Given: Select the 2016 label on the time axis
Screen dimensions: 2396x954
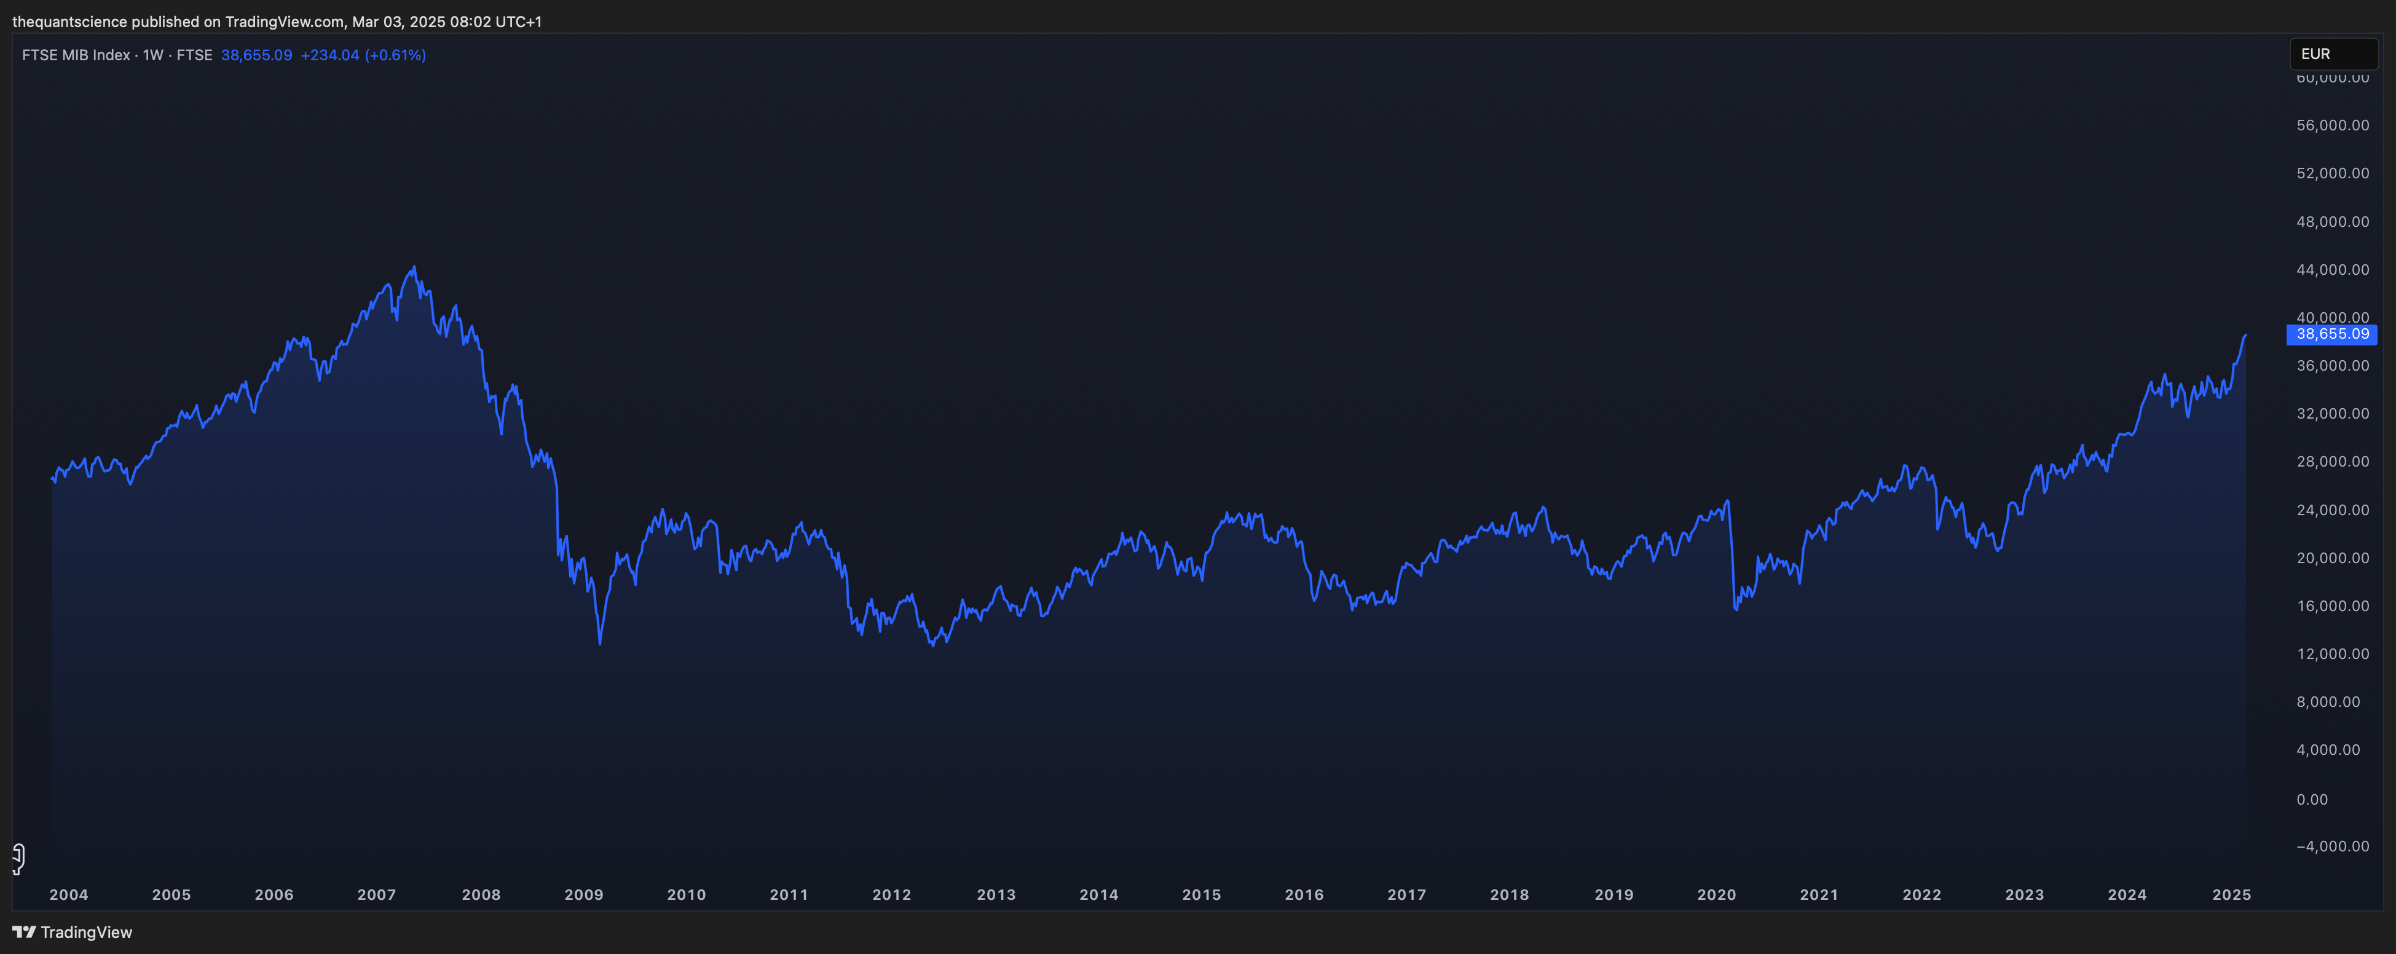Looking at the screenshot, I should coord(1304,894).
